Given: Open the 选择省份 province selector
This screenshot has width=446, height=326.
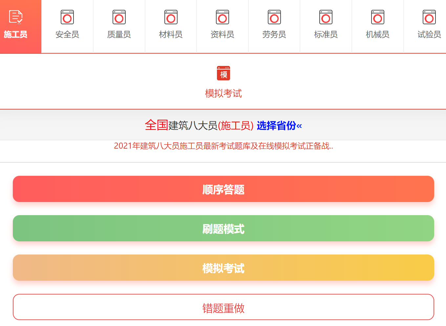Looking at the screenshot, I should (279, 126).
